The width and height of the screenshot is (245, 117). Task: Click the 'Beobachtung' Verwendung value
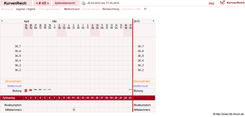(x=111, y=9)
